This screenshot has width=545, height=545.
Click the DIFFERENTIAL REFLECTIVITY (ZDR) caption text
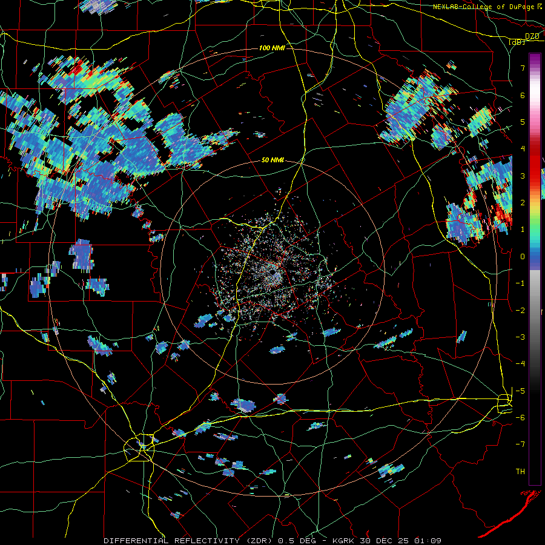190,541
